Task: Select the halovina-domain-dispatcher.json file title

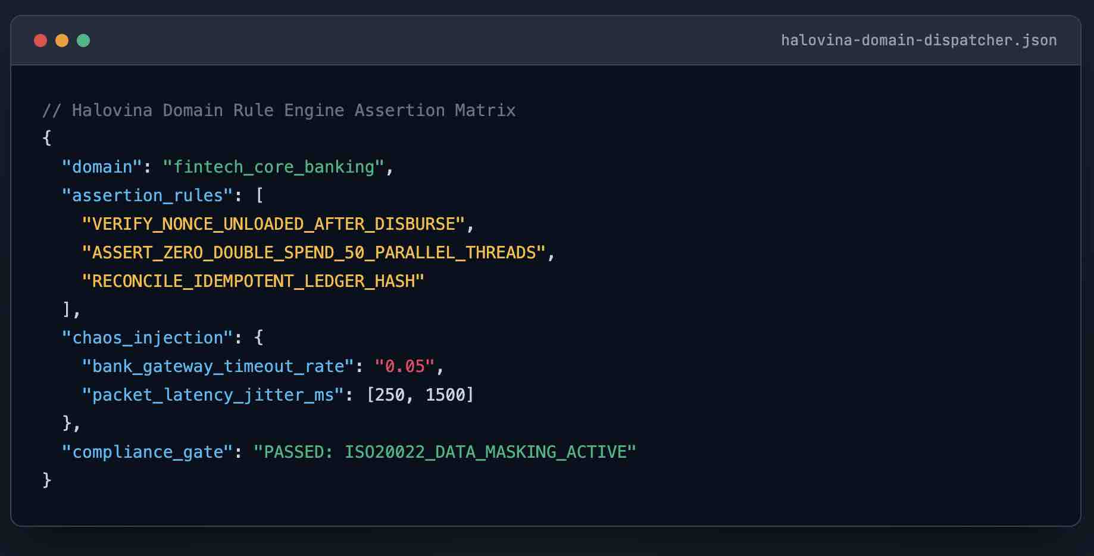Action: click(x=918, y=40)
